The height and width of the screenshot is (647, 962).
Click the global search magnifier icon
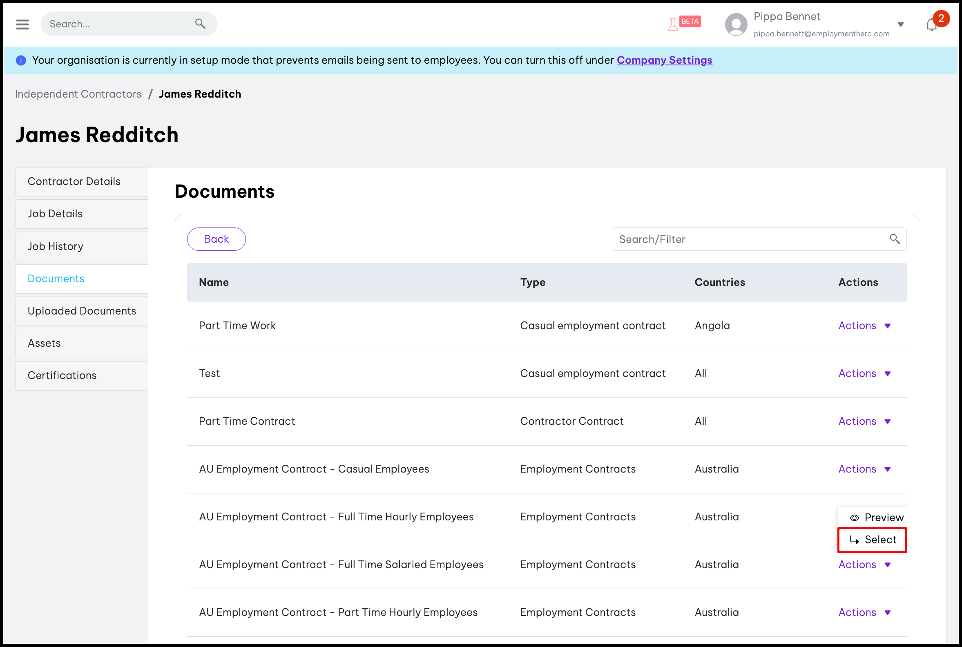tap(200, 24)
